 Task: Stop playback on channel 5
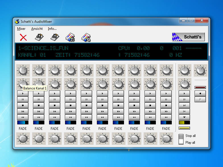point(86,105)
